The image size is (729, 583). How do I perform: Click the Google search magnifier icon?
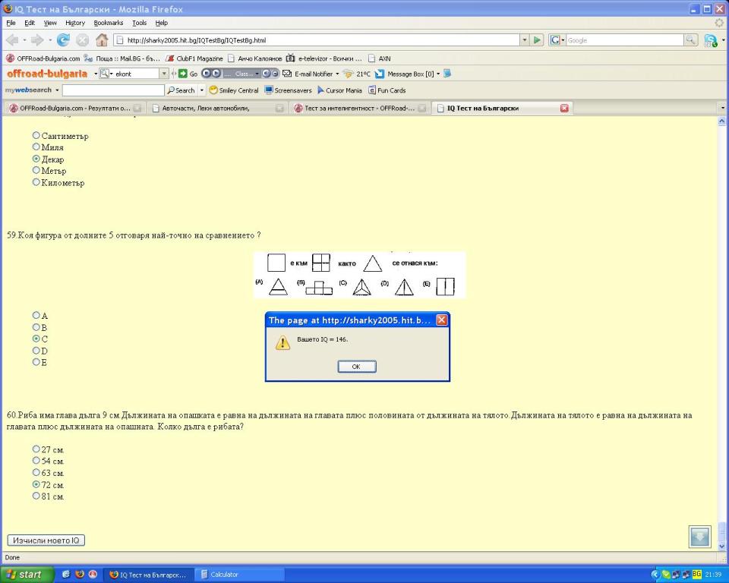690,40
